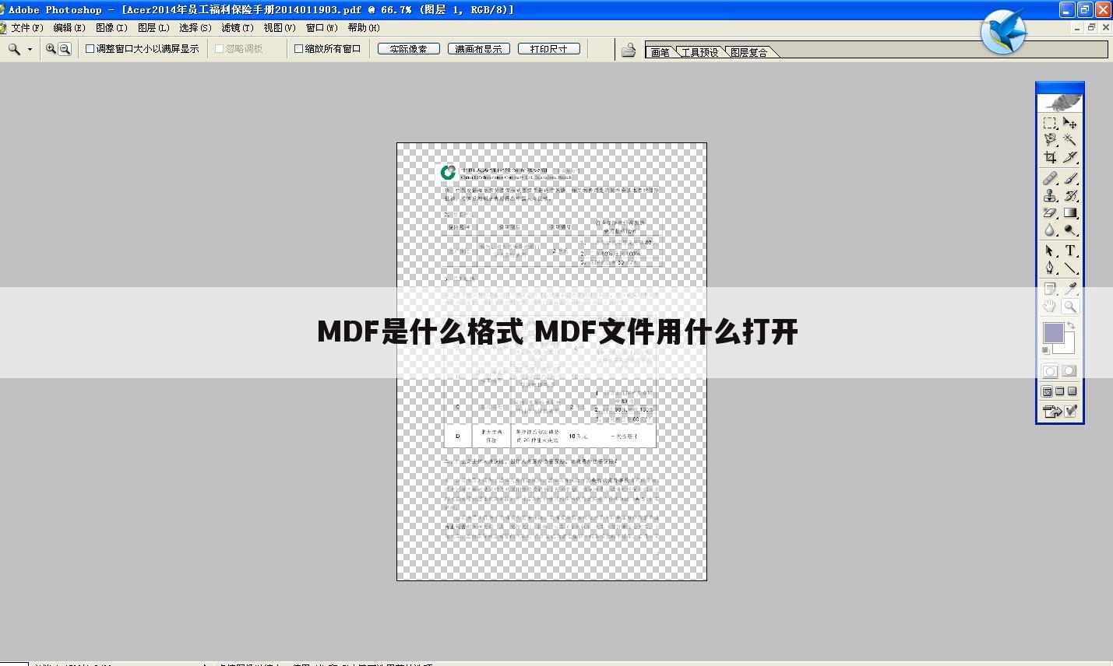Image resolution: width=1113 pixels, height=666 pixels.
Task: Select the Brush tool
Action: [1070, 179]
